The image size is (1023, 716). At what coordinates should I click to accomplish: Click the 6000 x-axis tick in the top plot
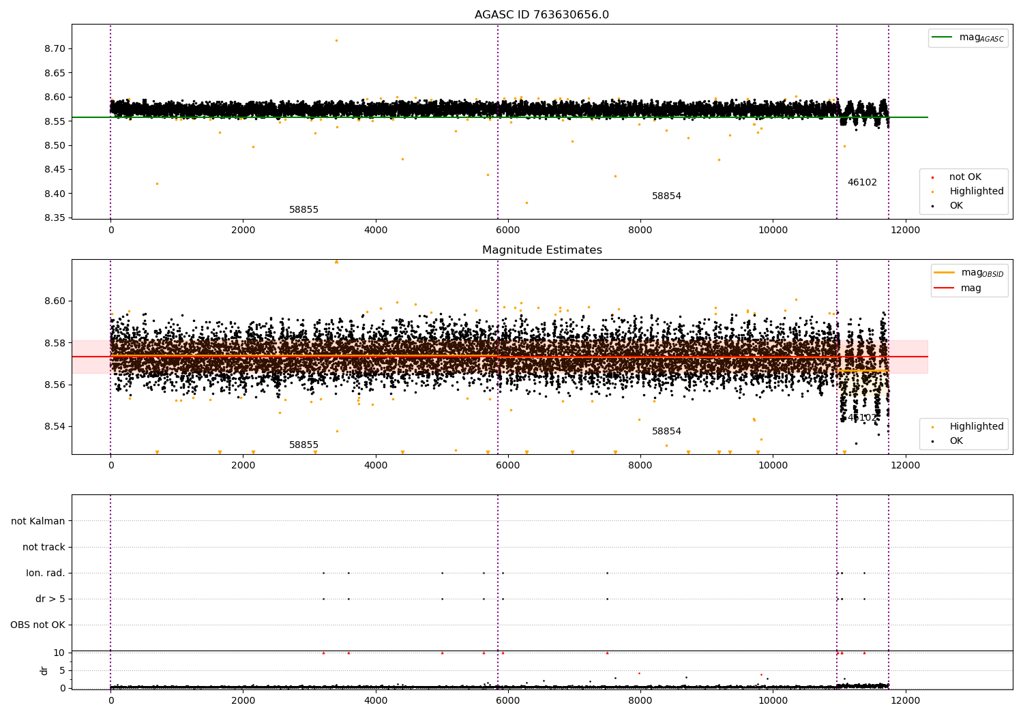(508, 230)
